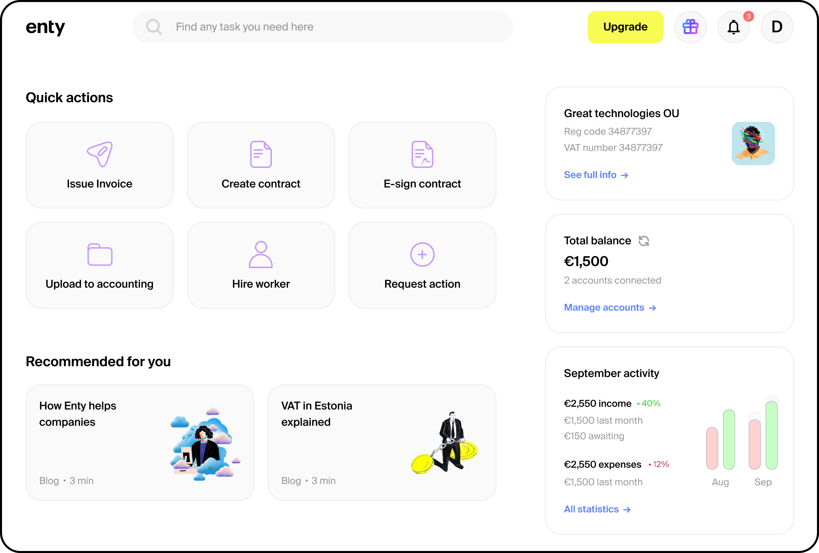The height and width of the screenshot is (553, 819).
Task: Click the Issue Invoice paper plane icon
Action: [x=100, y=154]
